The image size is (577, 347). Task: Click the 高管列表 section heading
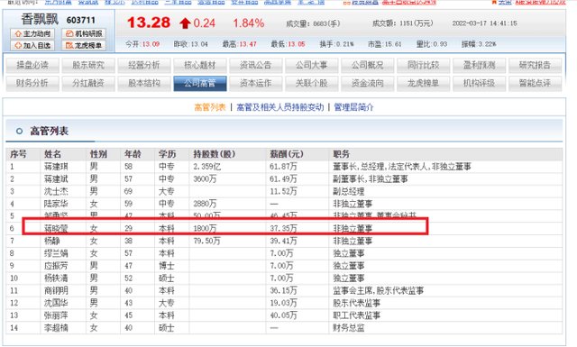50,131
